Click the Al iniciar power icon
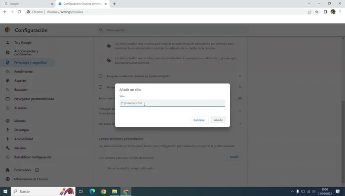The image size is (345, 196). point(8,108)
